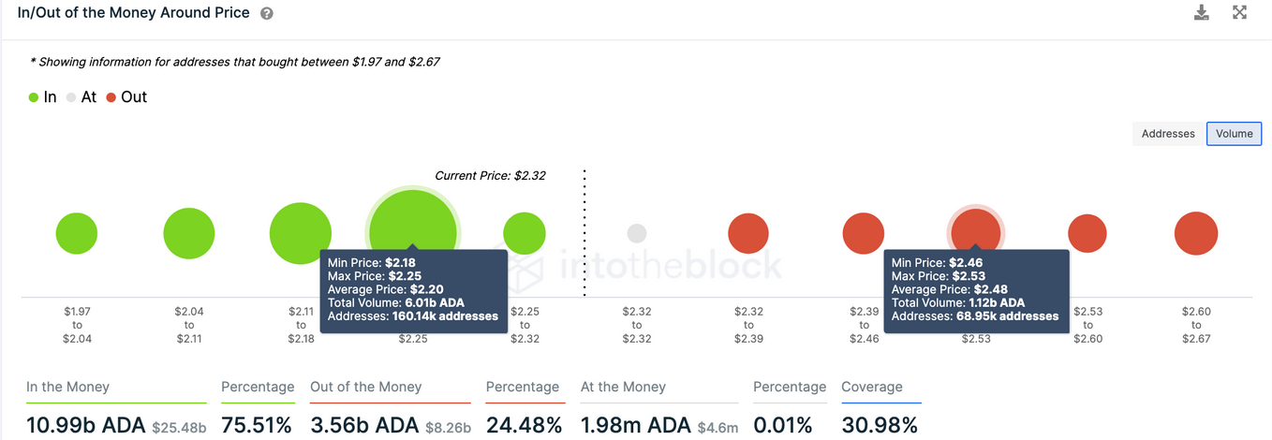Download the chart data
This screenshot has height=440, width=1272.
click(x=1202, y=13)
